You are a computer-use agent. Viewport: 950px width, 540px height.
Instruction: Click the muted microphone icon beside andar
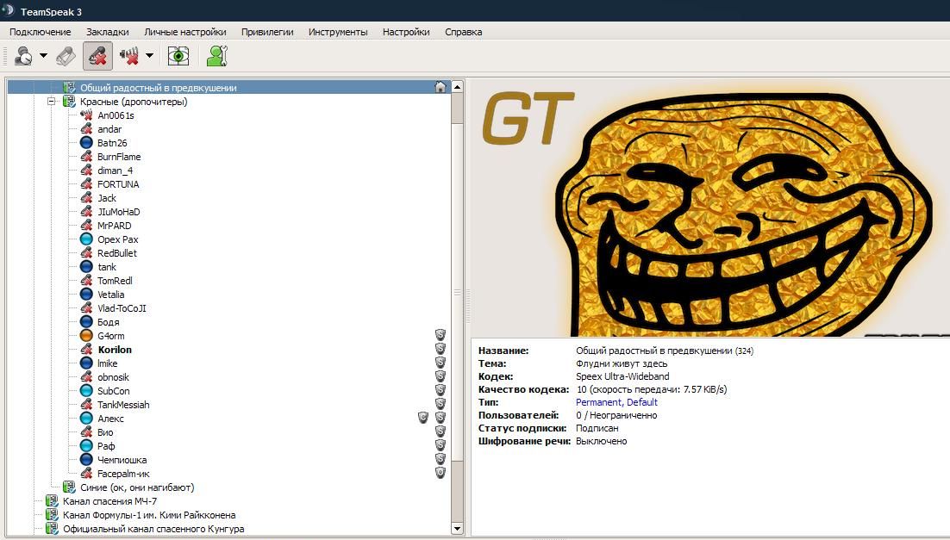(87, 129)
